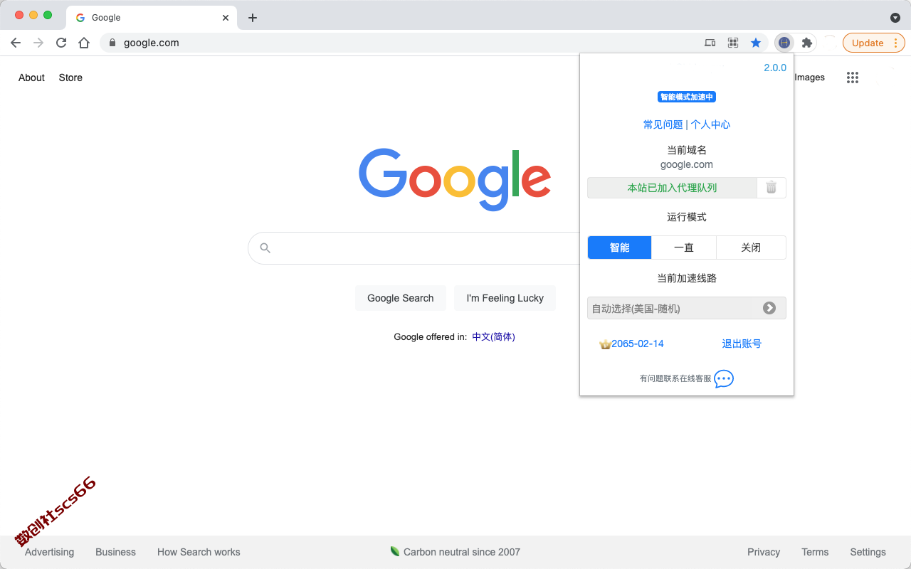Click Carbon neutral since 2007 link

click(x=461, y=552)
